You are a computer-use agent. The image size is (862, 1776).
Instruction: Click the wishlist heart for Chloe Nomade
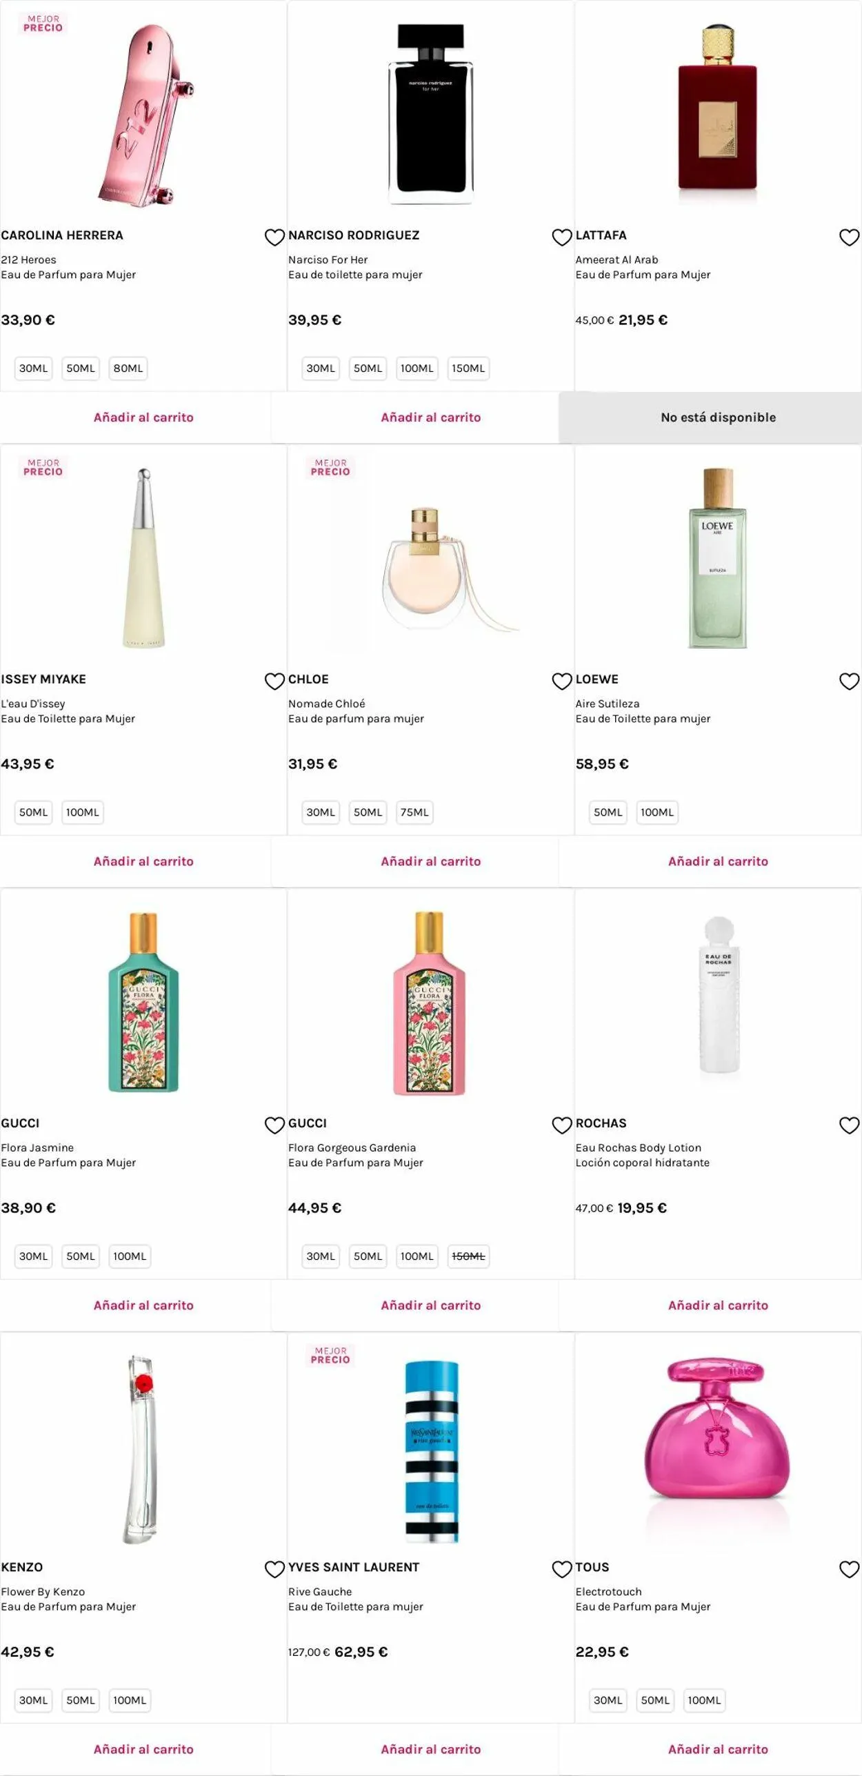point(562,681)
